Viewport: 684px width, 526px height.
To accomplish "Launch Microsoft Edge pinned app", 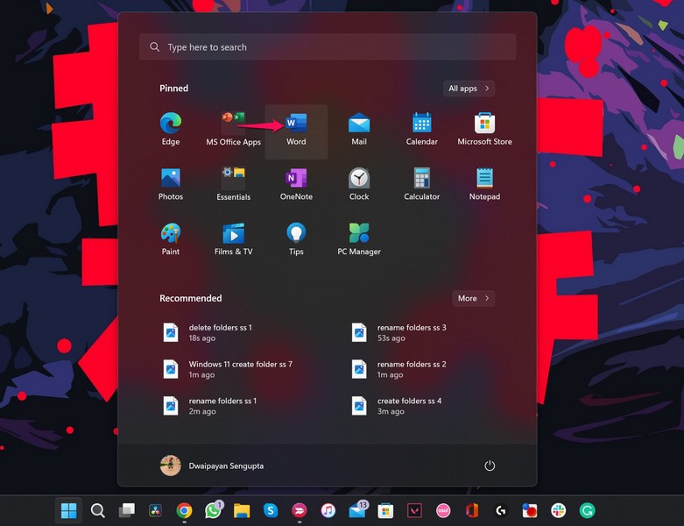I will [171, 130].
